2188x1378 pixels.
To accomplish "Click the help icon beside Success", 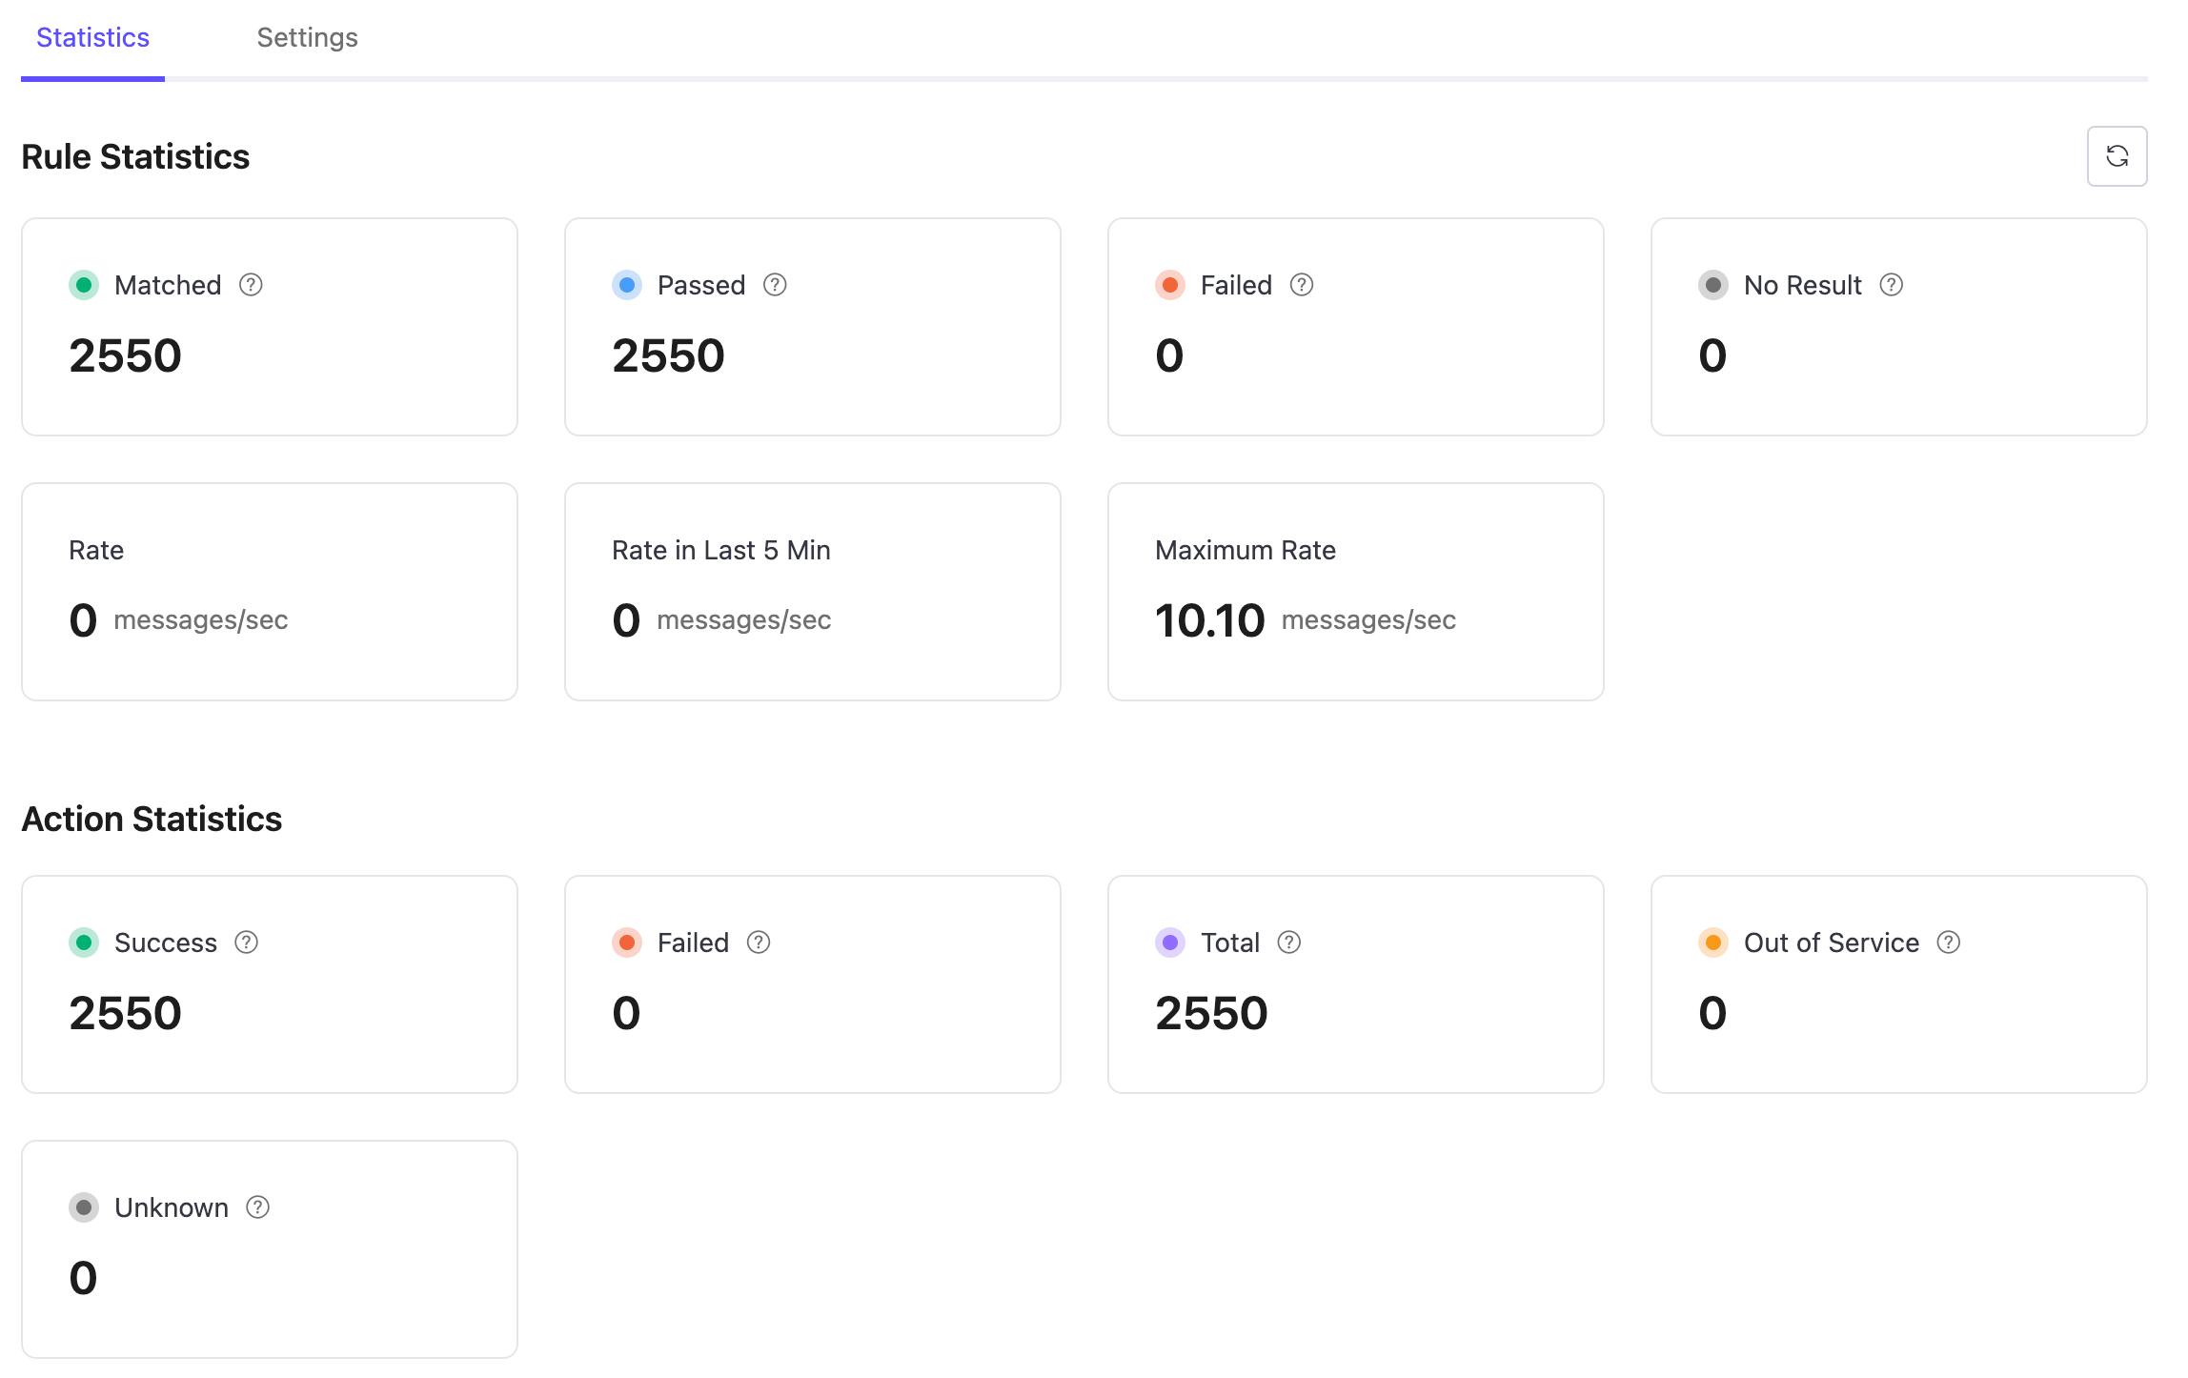I will click(x=246, y=942).
